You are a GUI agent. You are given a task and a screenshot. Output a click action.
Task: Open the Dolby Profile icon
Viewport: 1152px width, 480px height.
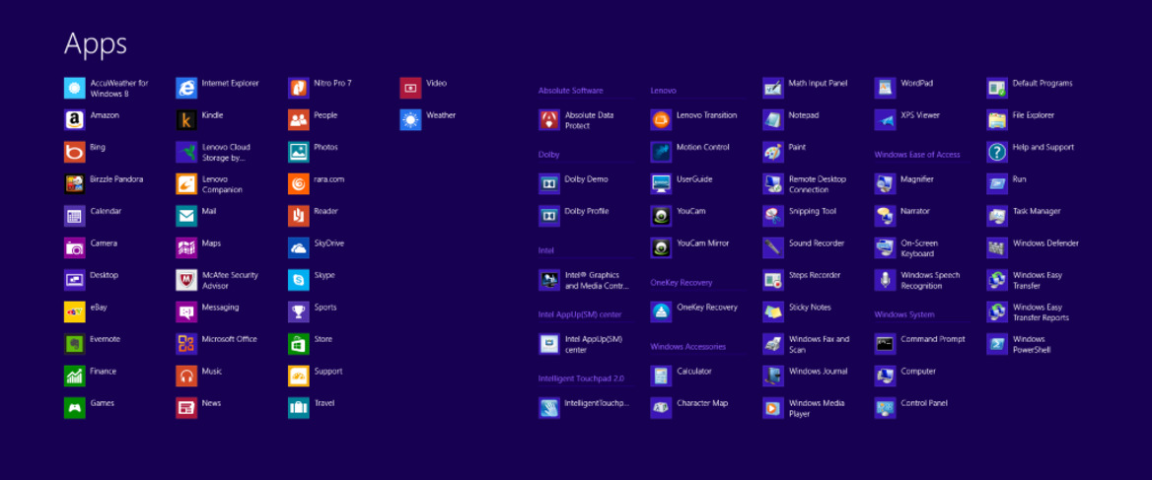tap(548, 216)
